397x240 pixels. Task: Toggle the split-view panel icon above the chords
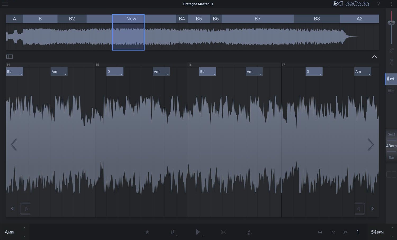click(x=10, y=56)
